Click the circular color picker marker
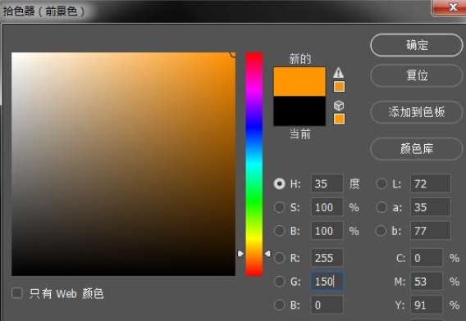466x321 pixels. click(x=233, y=54)
